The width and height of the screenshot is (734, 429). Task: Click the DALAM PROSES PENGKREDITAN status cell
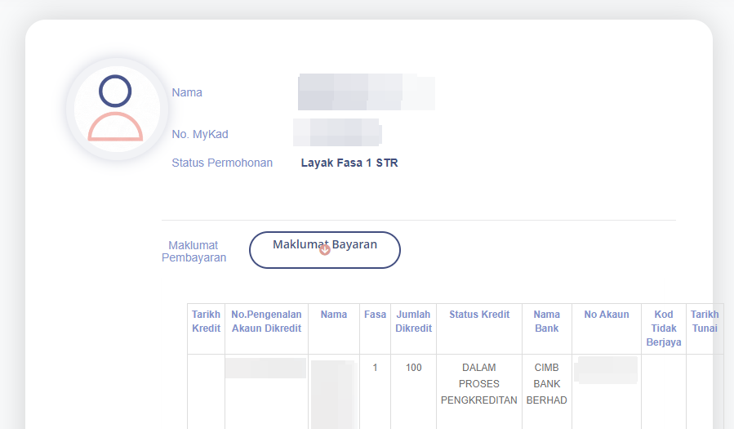pyautogui.click(x=479, y=384)
